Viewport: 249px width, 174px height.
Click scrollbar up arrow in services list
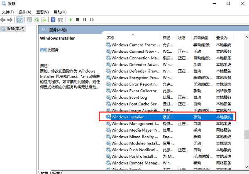click(x=247, y=37)
